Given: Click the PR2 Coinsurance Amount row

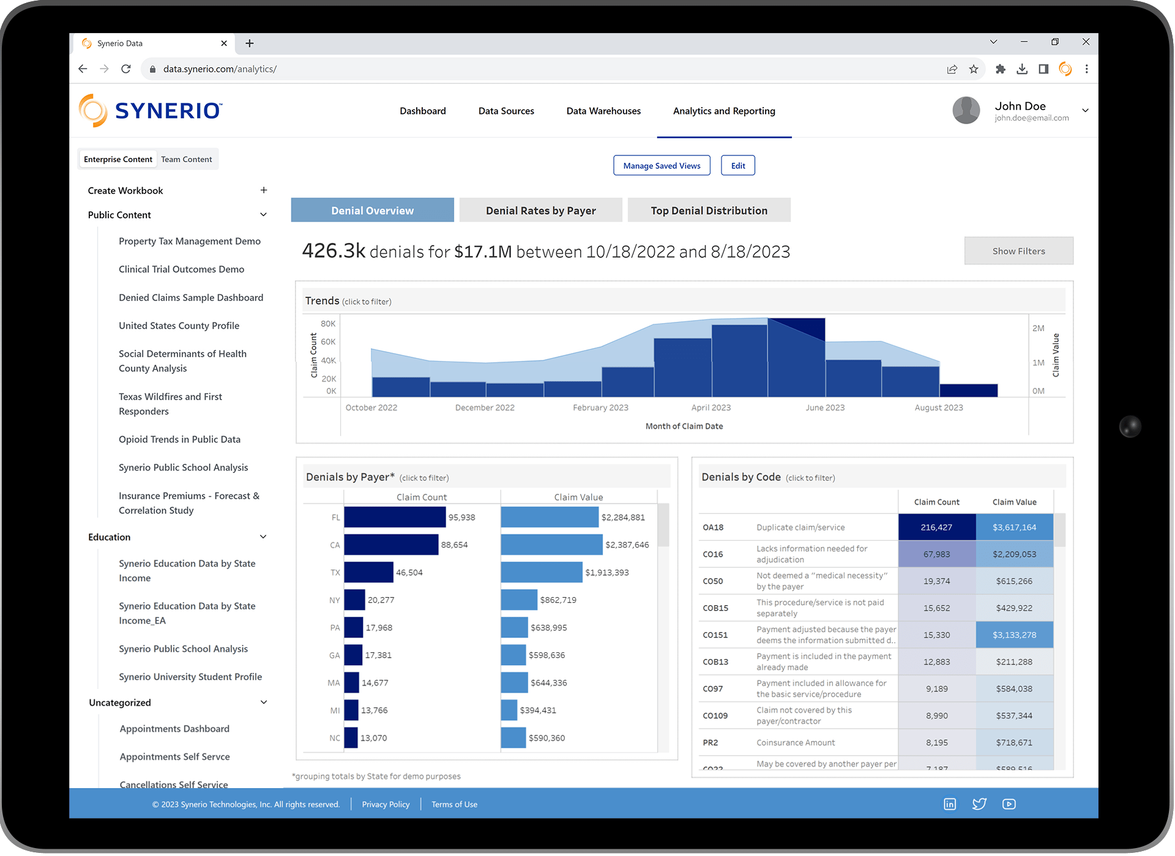Looking at the screenshot, I should coord(876,743).
